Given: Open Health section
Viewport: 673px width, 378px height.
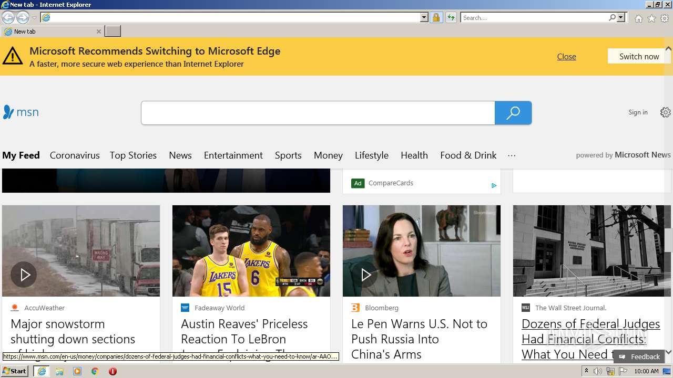Looking at the screenshot, I should (x=414, y=155).
